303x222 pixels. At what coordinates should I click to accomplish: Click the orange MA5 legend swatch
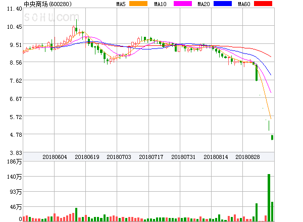click(x=138, y=4)
